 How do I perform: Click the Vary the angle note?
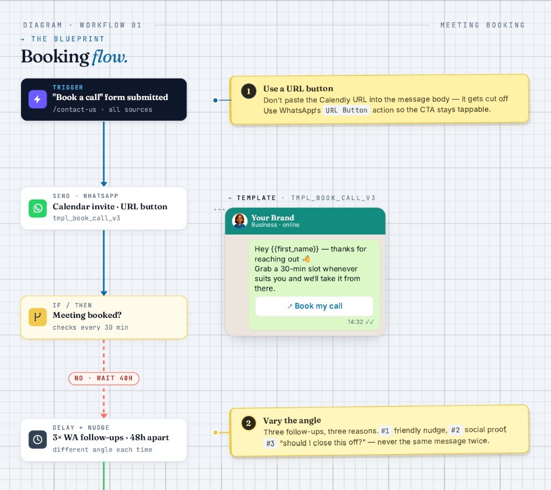point(379,431)
